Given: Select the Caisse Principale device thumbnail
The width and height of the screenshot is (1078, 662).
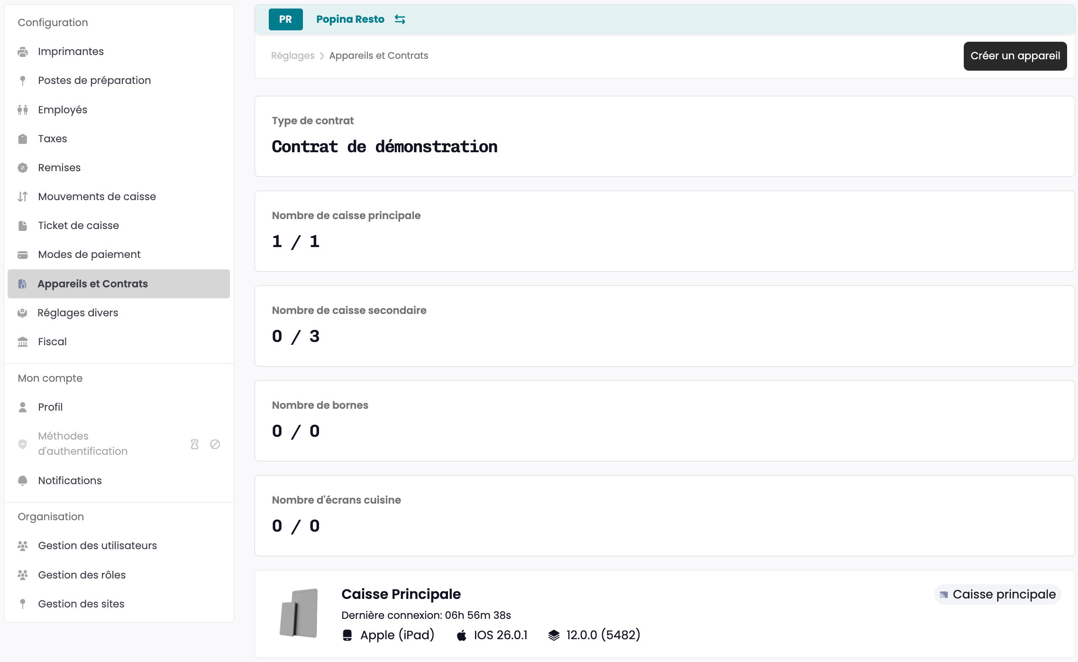Looking at the screenshot, I should coord(299,613).
